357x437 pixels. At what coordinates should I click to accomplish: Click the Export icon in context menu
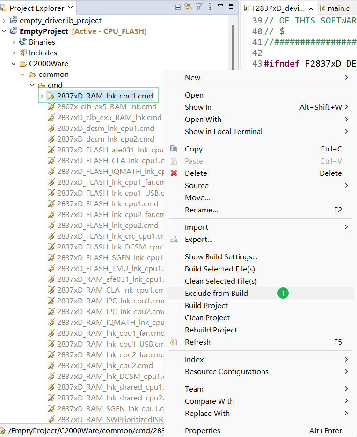(174, 240)
